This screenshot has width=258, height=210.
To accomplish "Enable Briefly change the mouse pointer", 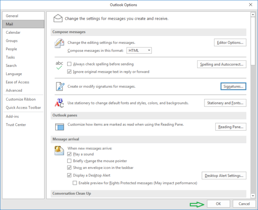I will click(x=69, y=161).
